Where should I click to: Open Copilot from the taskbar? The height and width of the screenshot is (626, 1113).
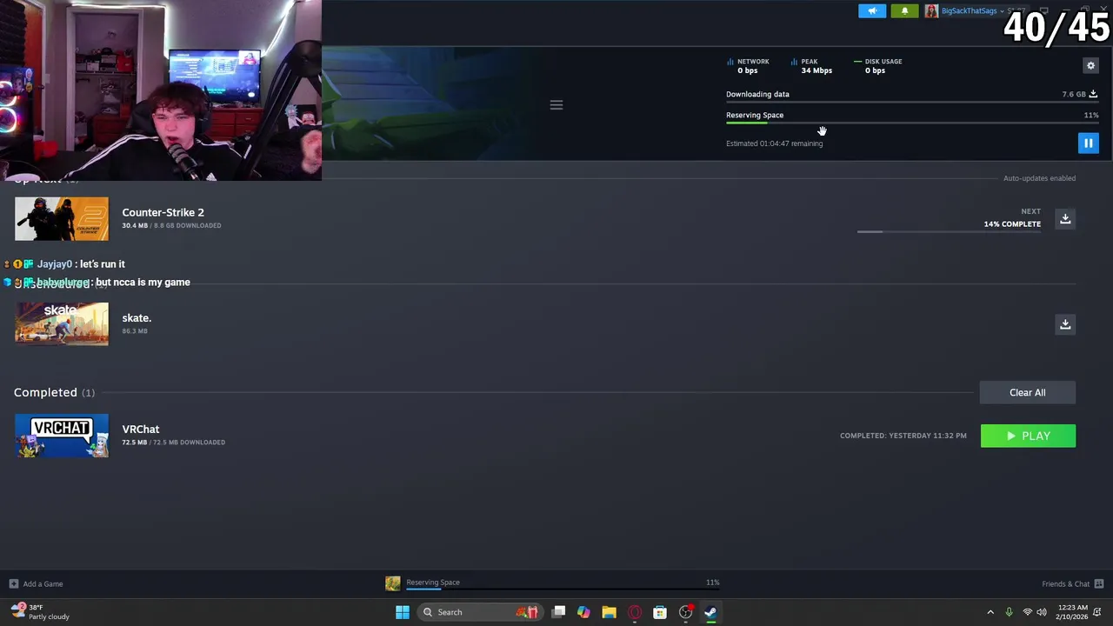(x=583, y=612)
